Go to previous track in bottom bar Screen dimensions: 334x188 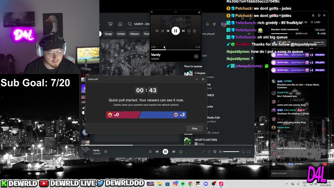click(157, 152)
